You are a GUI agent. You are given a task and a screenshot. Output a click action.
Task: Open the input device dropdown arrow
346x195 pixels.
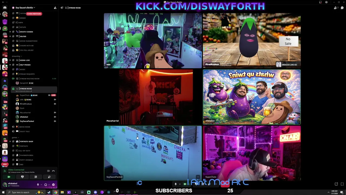pos(41,185)
